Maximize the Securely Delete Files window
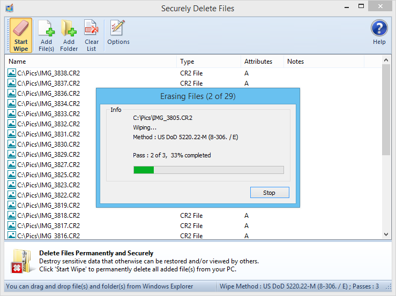Viewport: 396px width, 296px height. [361, 6]
